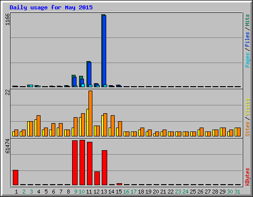The height and width of the screenshot is (197, 253).
Task: Click day 29 label on x-axis
Action: click(x=222, y=192)
